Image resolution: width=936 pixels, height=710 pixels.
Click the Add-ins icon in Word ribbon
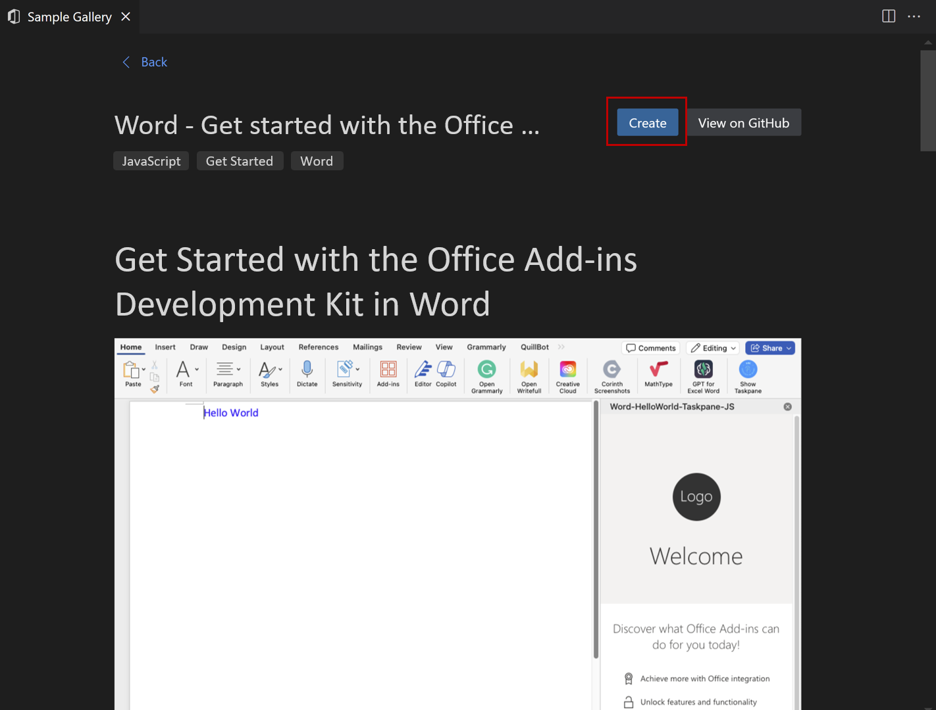pyautogui.click(x=388, y=369)
